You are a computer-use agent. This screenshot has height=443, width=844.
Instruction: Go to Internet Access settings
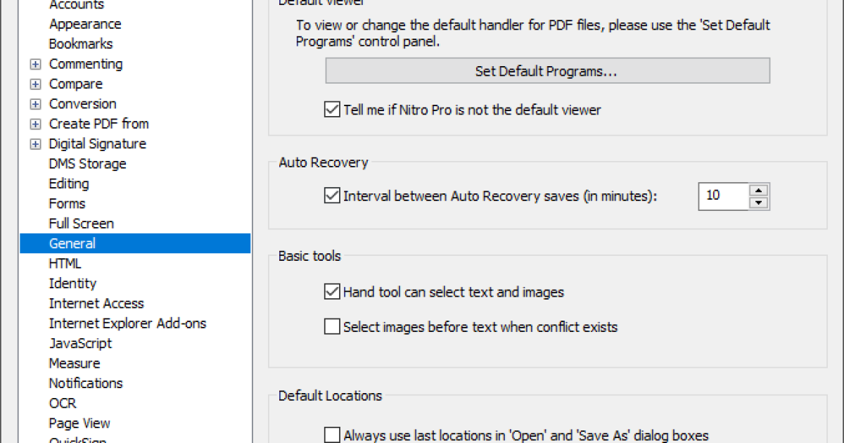(x=96, y=303)
